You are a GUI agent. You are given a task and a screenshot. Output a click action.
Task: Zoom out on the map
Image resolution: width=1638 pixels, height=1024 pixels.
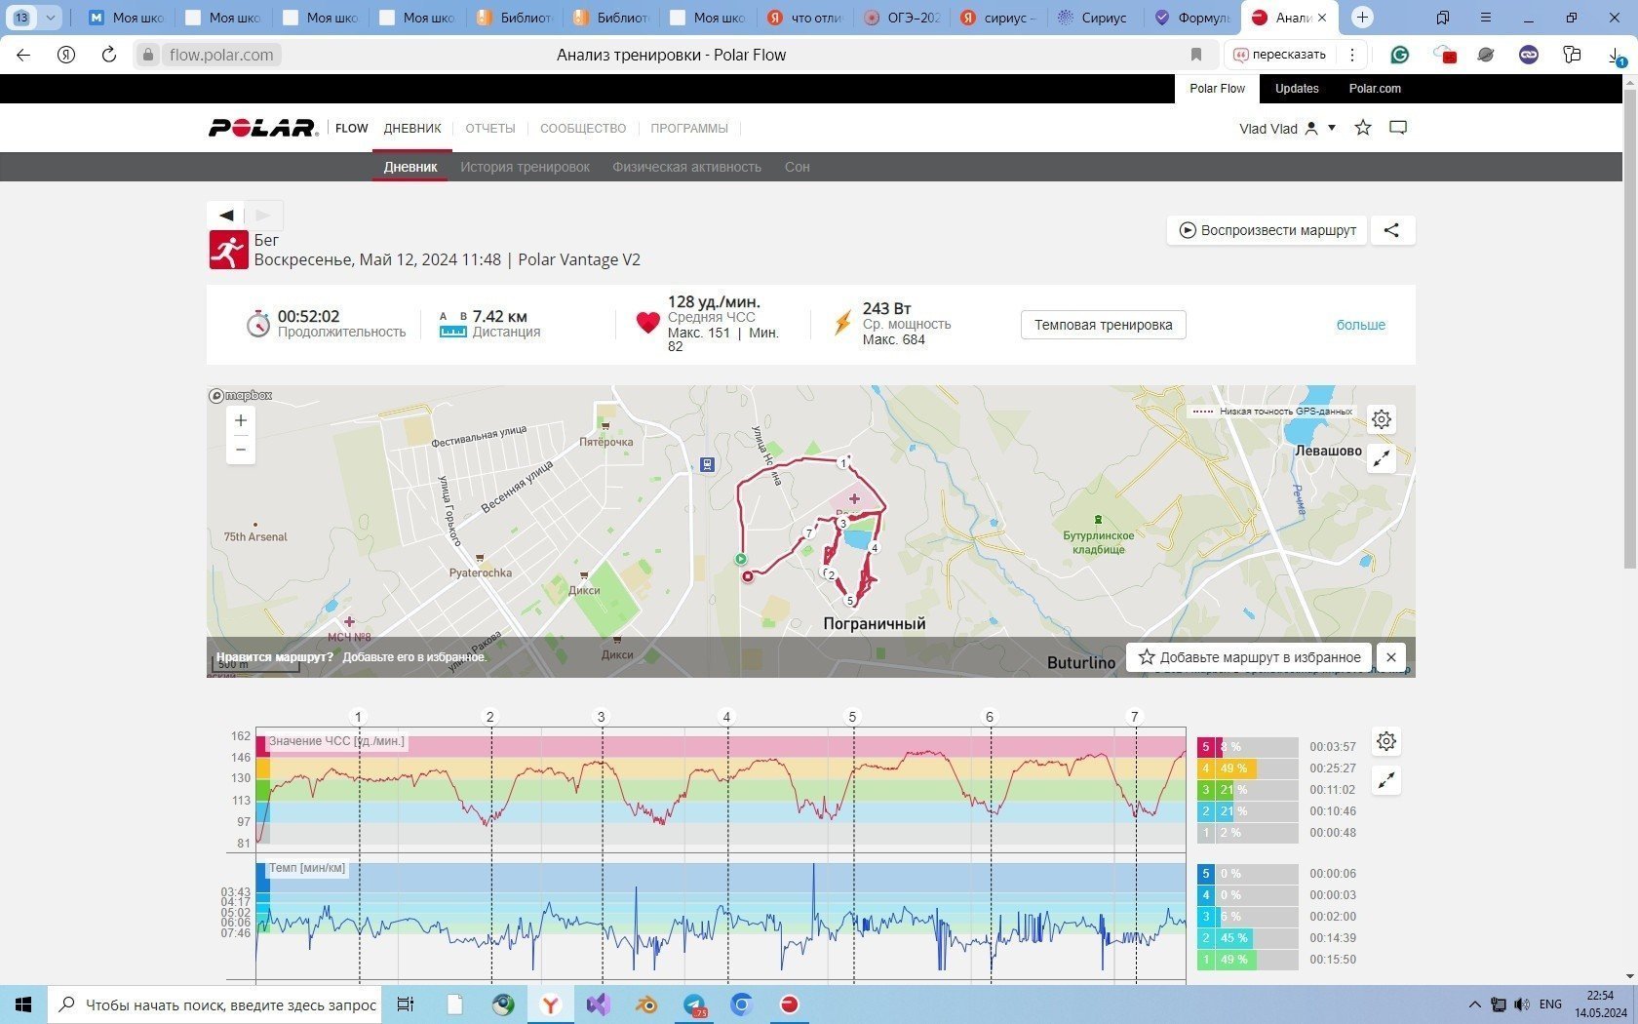241,450
